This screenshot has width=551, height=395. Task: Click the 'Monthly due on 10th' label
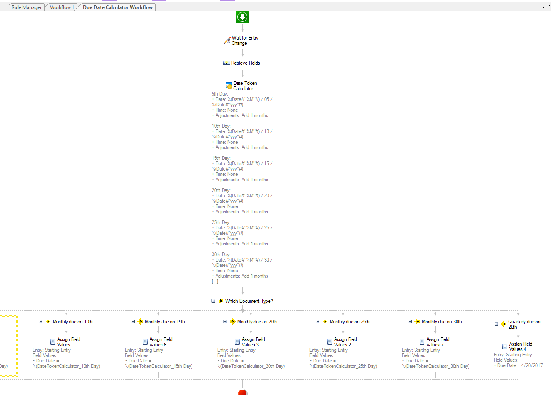tap(73, 322)
